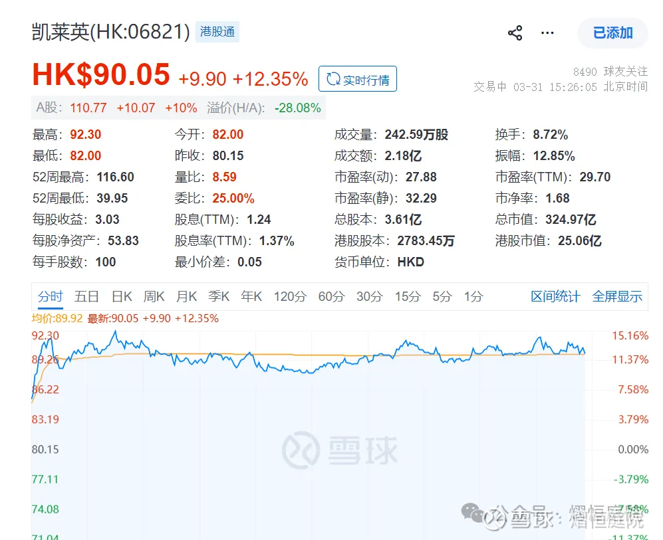Click the 每股净资产 value 53.83
This screenshot has width=663, height=540.
(123, 240)
